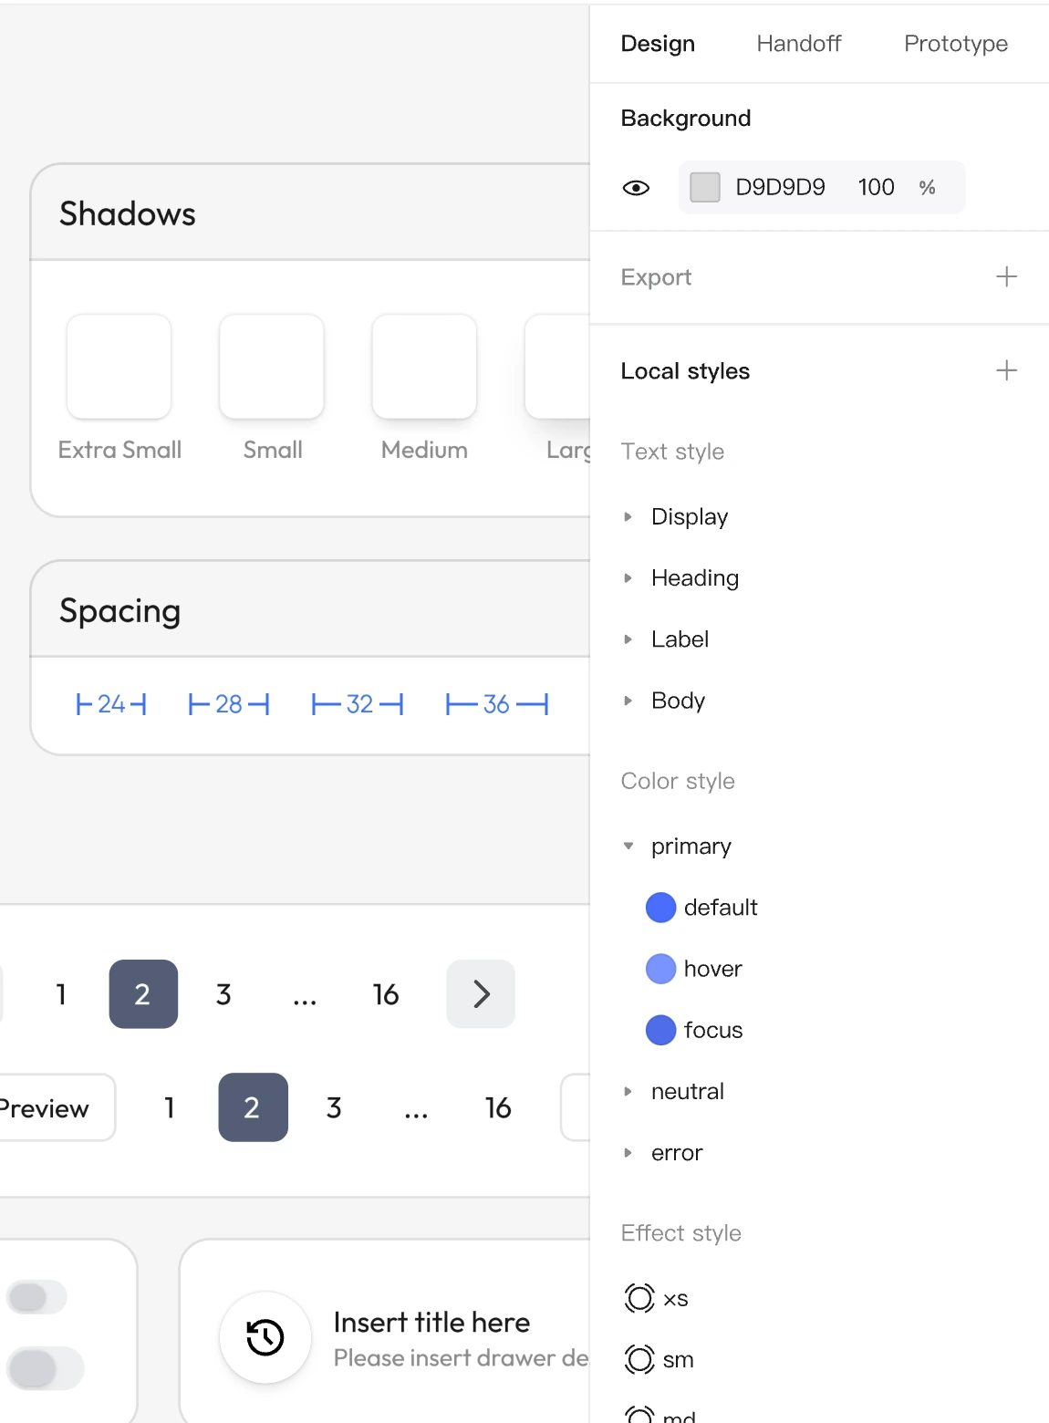Select page 2 beside the next arrow

(143, 993)
